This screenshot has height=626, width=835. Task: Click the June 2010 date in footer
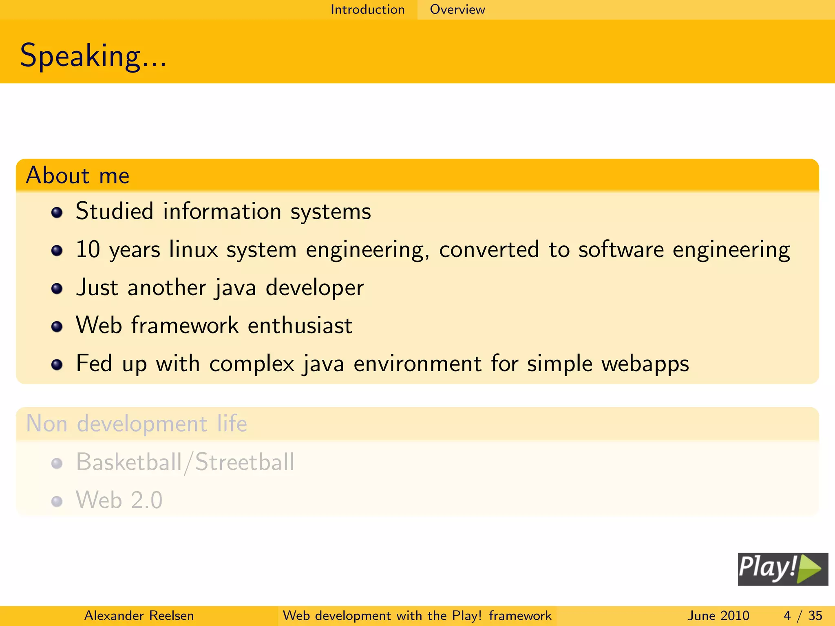tap(718, 615)
